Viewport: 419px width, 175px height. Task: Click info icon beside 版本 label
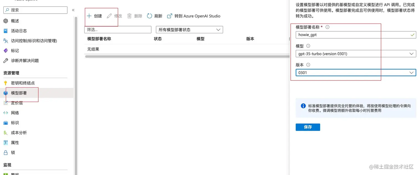308,65
